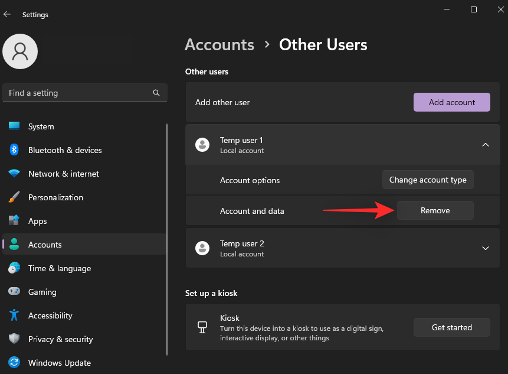Click Get started for Kiosk

point(451,327)
